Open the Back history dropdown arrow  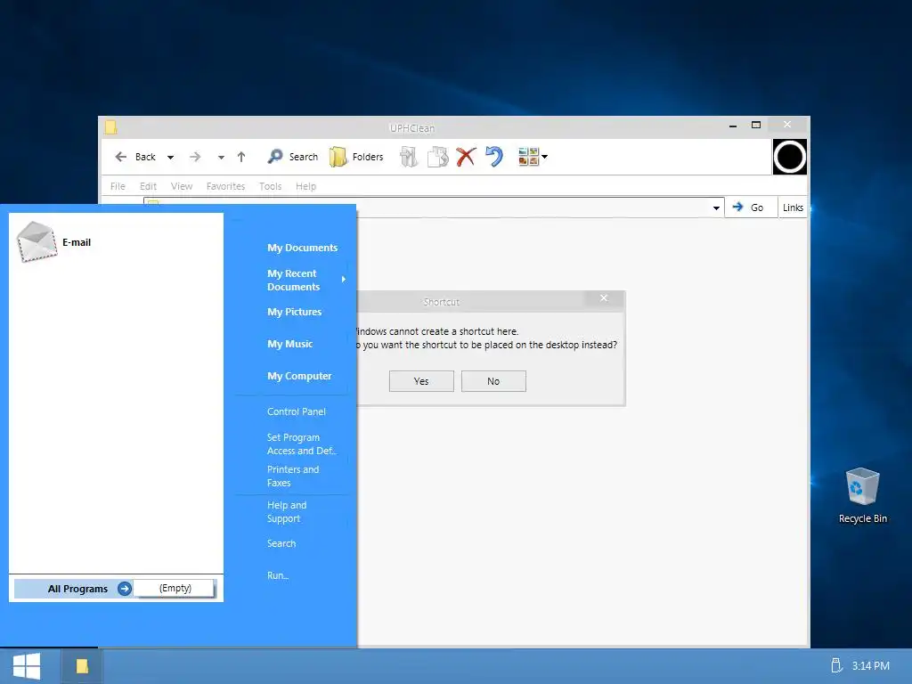pyautogui.click(x=170, y=157)
